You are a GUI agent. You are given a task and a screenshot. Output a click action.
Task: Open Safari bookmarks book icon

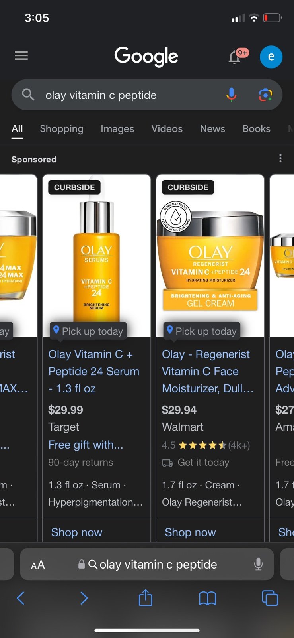tap(207, 598)
